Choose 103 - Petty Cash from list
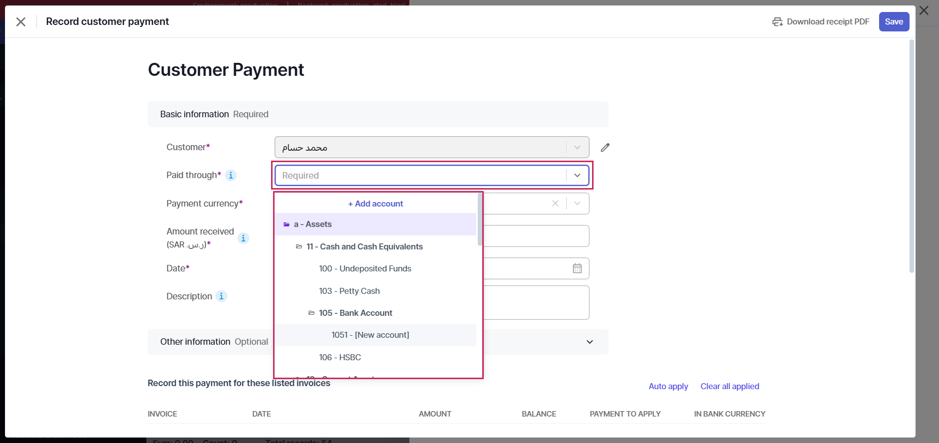This screenshot has width=939, height=443. click(x=349, y=291)
